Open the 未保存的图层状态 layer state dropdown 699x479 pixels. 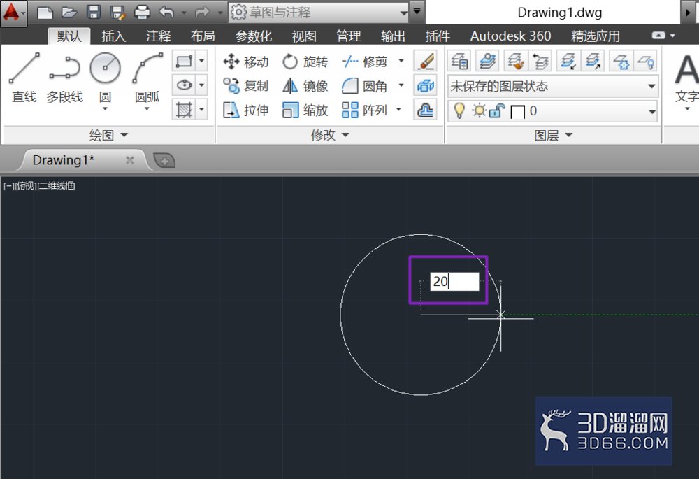553,85
